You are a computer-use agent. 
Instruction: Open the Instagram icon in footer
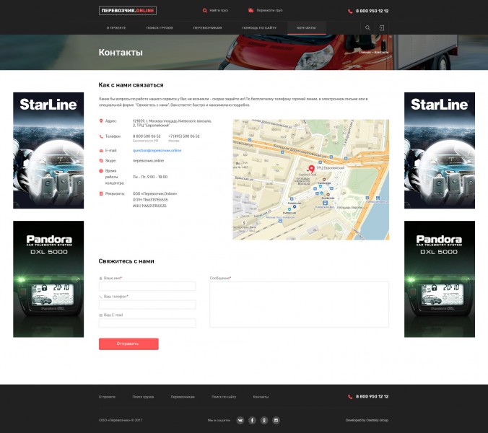coord(276,420)
